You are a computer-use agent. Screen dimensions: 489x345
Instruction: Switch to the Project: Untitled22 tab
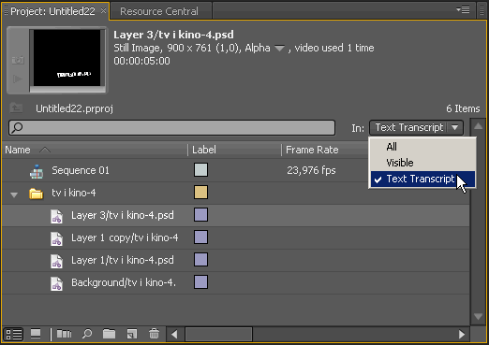coord(52,11)
